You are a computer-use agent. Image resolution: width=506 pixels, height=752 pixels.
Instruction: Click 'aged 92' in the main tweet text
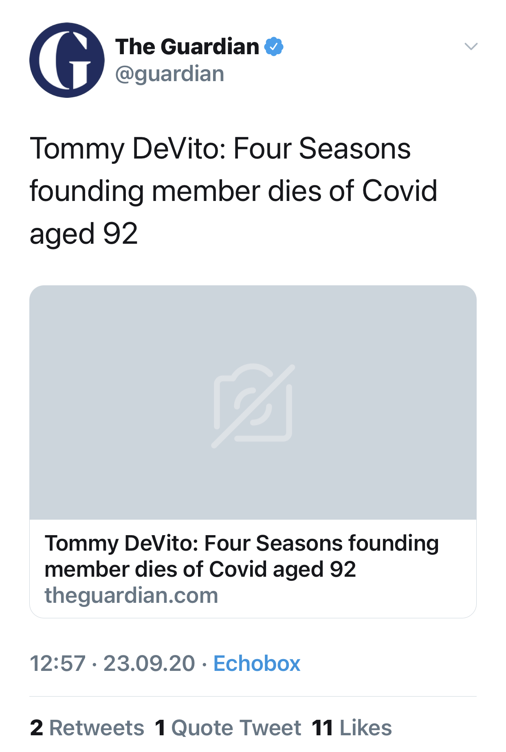pyautogui.click(x=84, y=234)
